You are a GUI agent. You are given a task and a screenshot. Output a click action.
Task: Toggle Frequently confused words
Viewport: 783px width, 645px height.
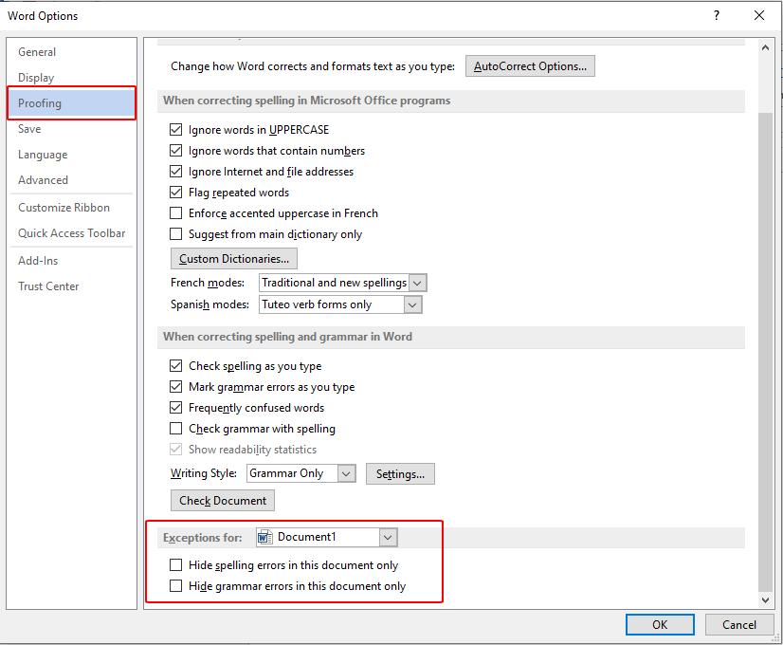175,408
